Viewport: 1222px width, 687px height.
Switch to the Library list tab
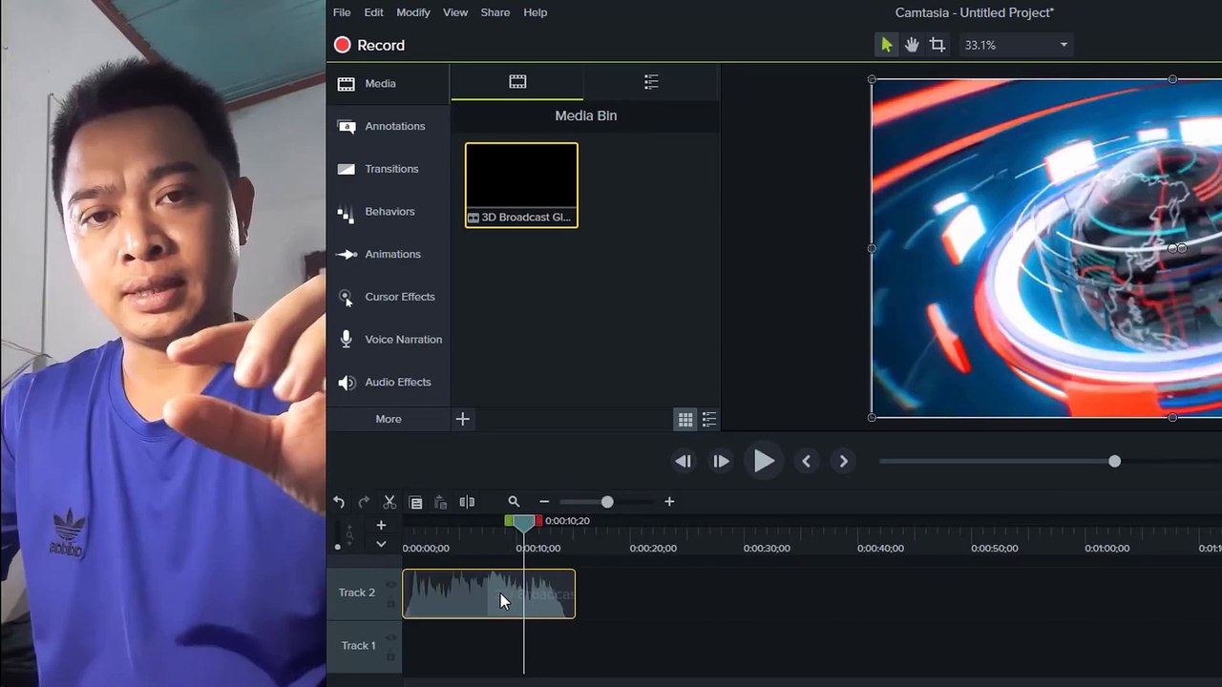click(x=651, y=82)
